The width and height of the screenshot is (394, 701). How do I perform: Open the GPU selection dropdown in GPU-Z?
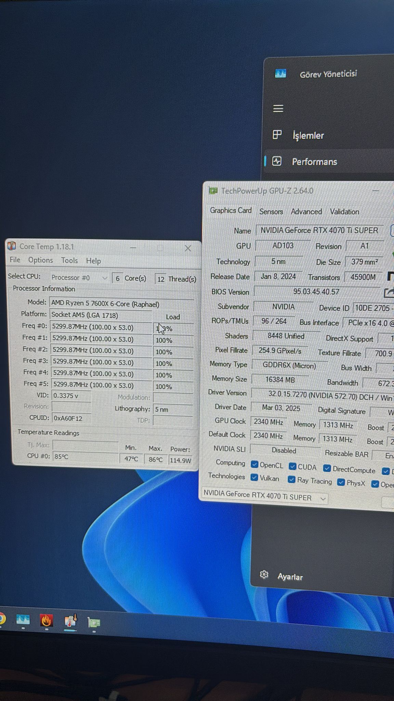323,499
